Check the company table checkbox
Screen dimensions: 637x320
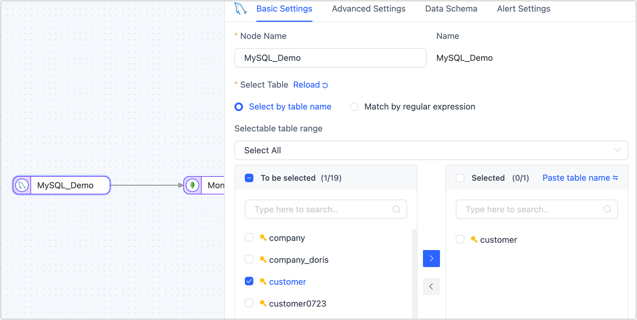coord(249,238)
